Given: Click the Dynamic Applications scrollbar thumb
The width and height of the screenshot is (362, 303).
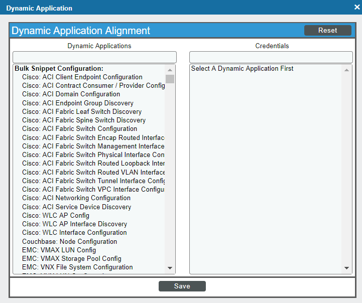Looking at the screenshot, I should pyautogui.click(x=170, y=79).
